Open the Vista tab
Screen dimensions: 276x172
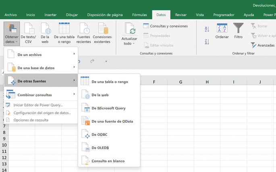pyautogui.click(x=200, y=15)
